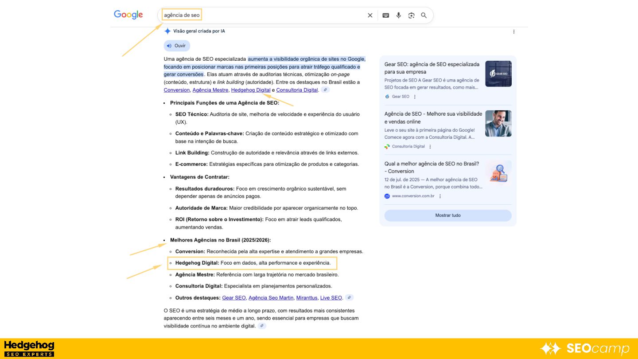This screenshot has height=359, width=638.
Task: Open the Hedgehog Digital link
Action: 251,90
